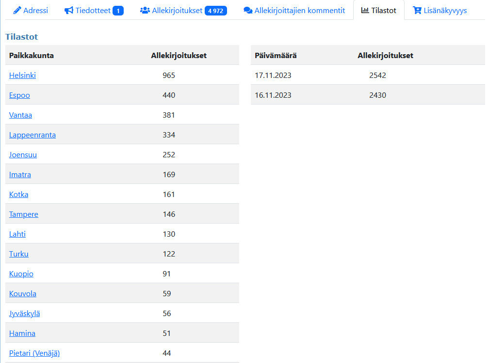This screenshot has width=488, height=363.
Task: Open the Joensuu locality link
Action: coord(23,155)
